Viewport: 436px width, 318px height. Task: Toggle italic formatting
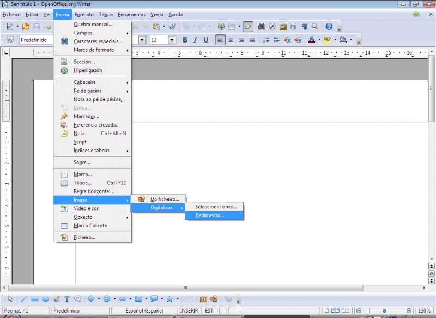195,40
